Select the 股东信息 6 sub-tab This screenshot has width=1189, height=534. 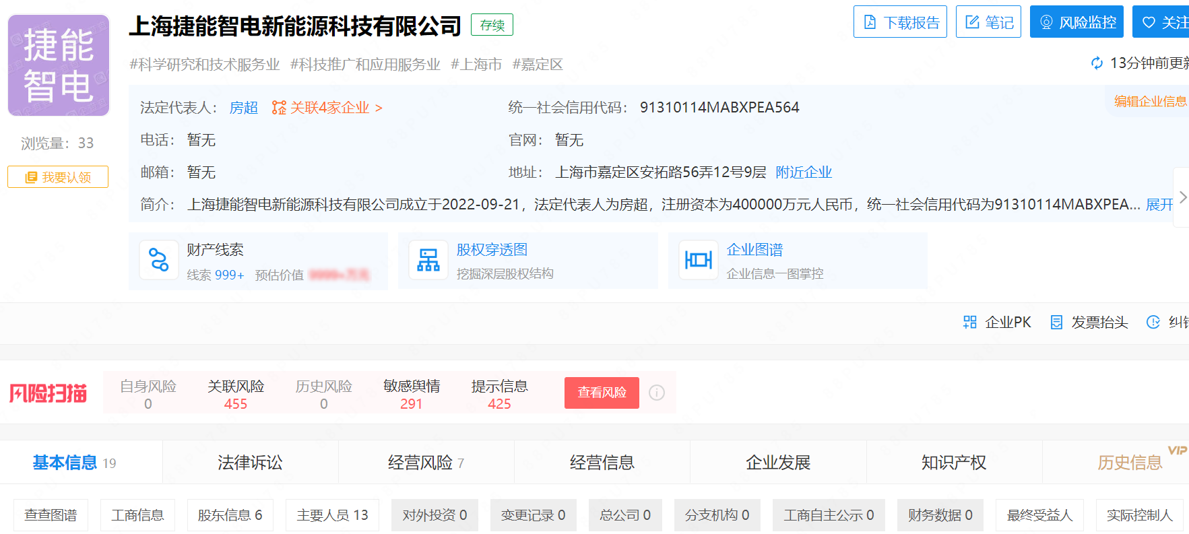[x=230, y=515]
